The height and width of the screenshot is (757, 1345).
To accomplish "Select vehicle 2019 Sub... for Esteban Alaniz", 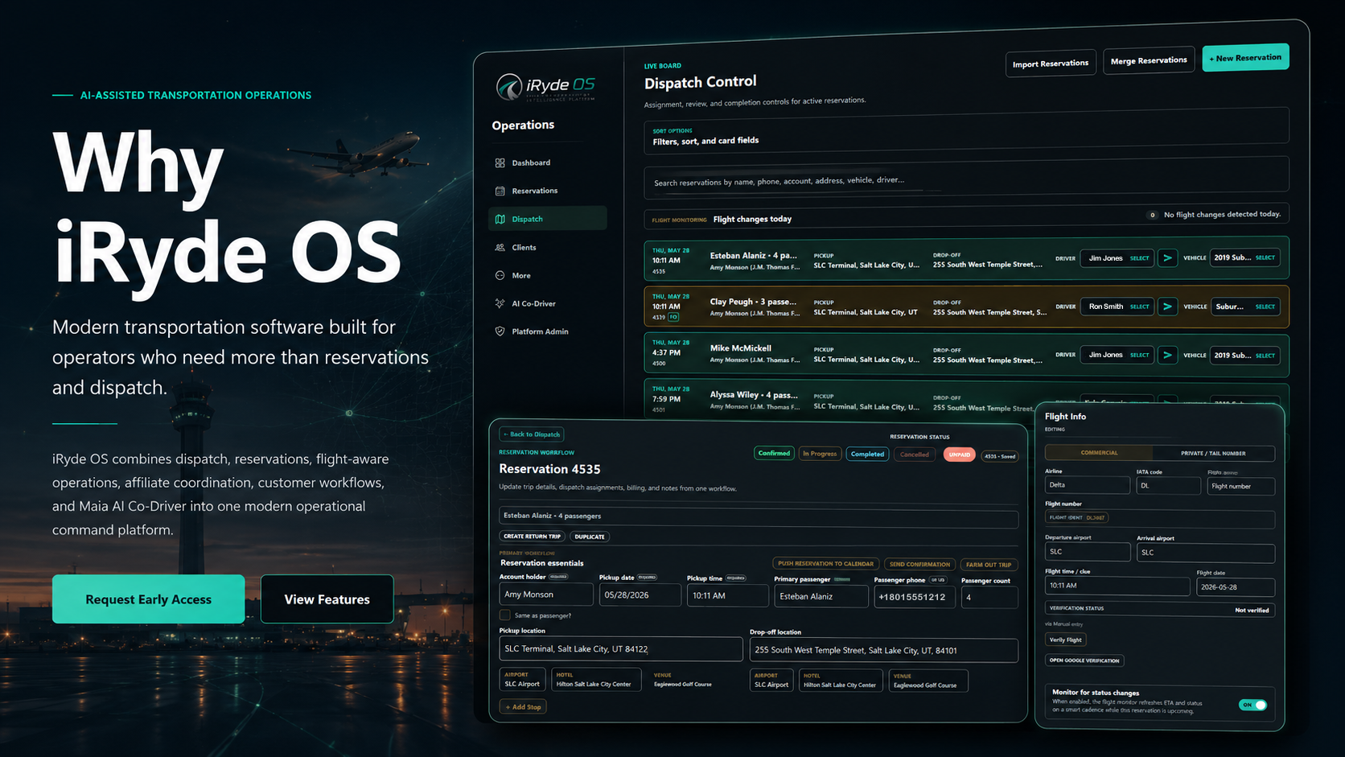I will [x=1244, y=257].
